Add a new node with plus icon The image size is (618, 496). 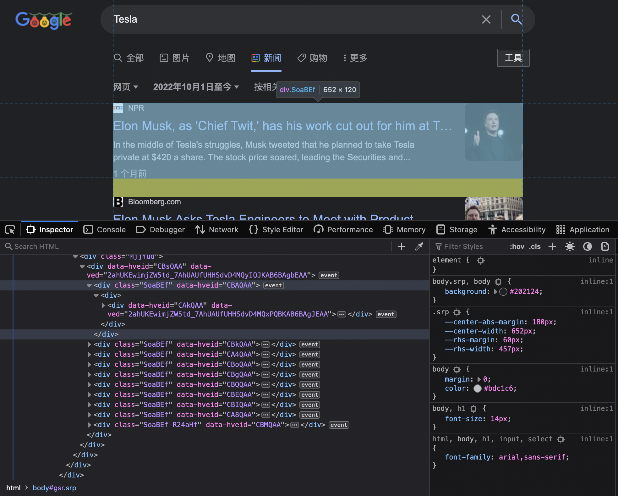[401, 246]
